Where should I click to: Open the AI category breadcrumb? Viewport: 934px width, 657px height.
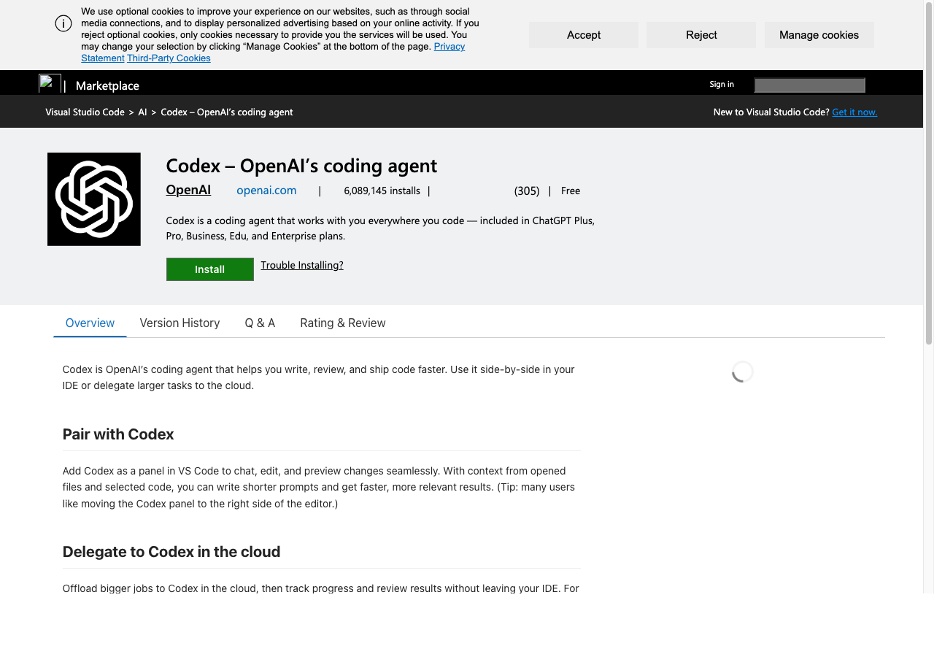142,112
